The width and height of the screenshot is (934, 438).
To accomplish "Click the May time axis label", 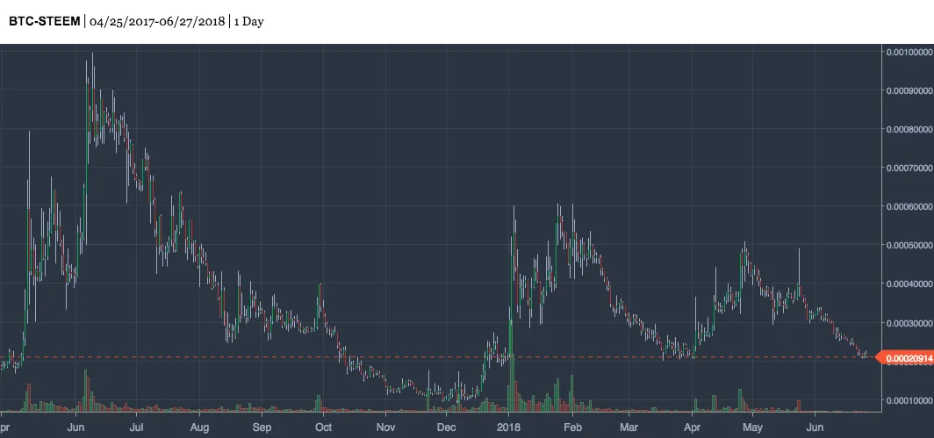I will pos(752,427).
